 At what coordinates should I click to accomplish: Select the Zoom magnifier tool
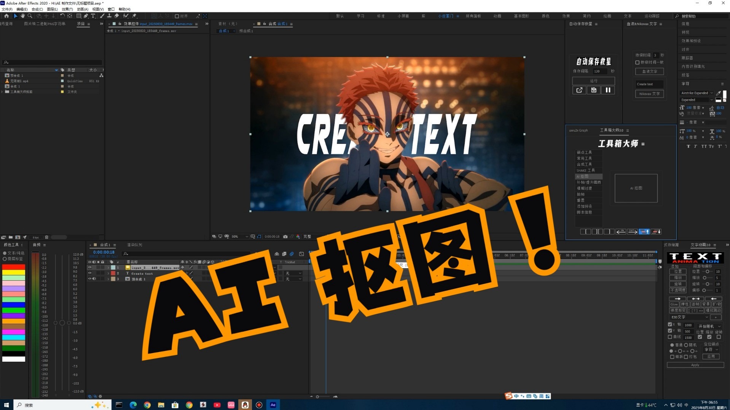coord(30,16)
